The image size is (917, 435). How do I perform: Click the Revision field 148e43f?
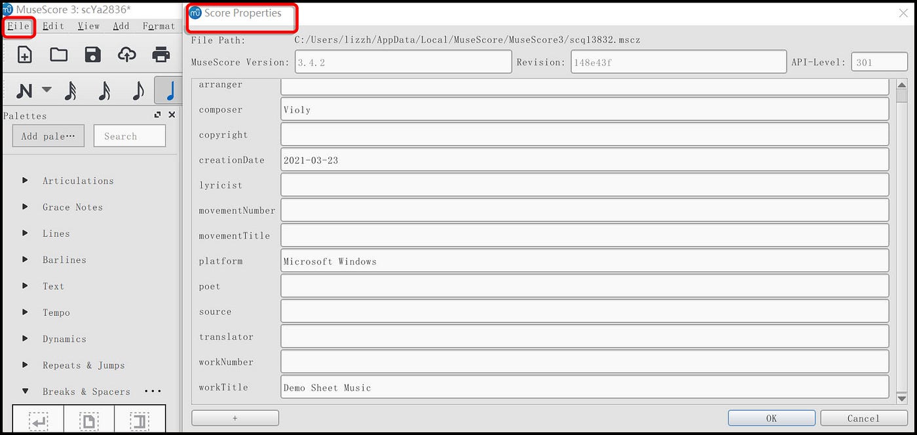point(679,62)
